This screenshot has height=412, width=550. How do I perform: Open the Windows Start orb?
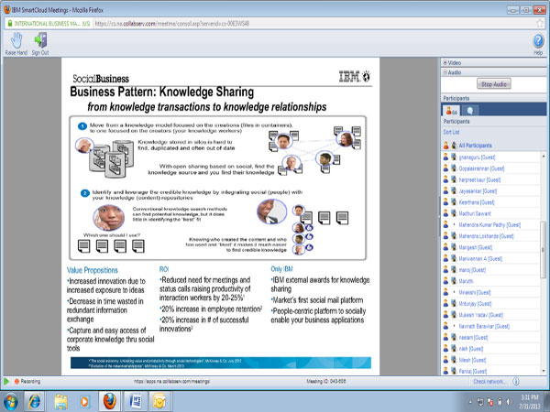(10, 402)
